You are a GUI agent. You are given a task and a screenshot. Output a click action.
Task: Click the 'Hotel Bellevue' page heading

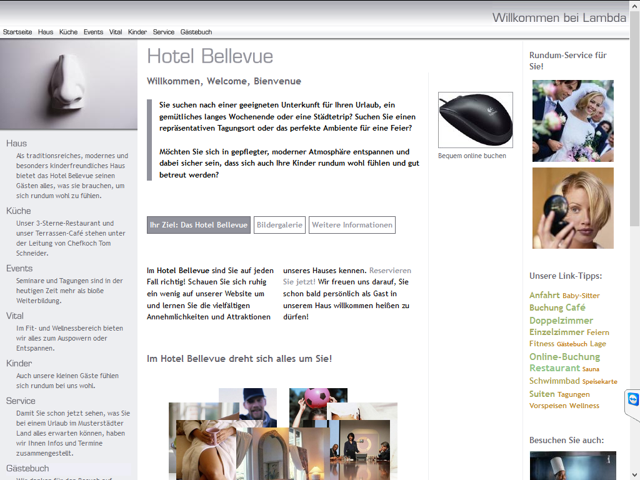coord(210,56)
